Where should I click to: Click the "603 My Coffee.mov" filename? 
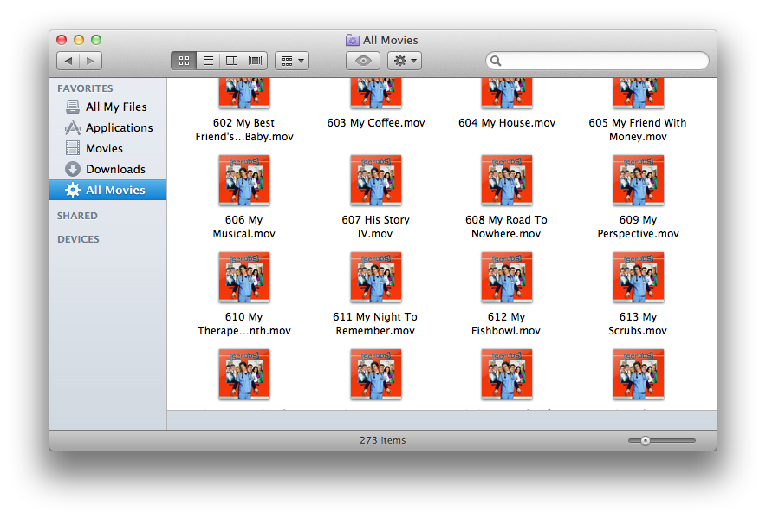tap(376, 123)
